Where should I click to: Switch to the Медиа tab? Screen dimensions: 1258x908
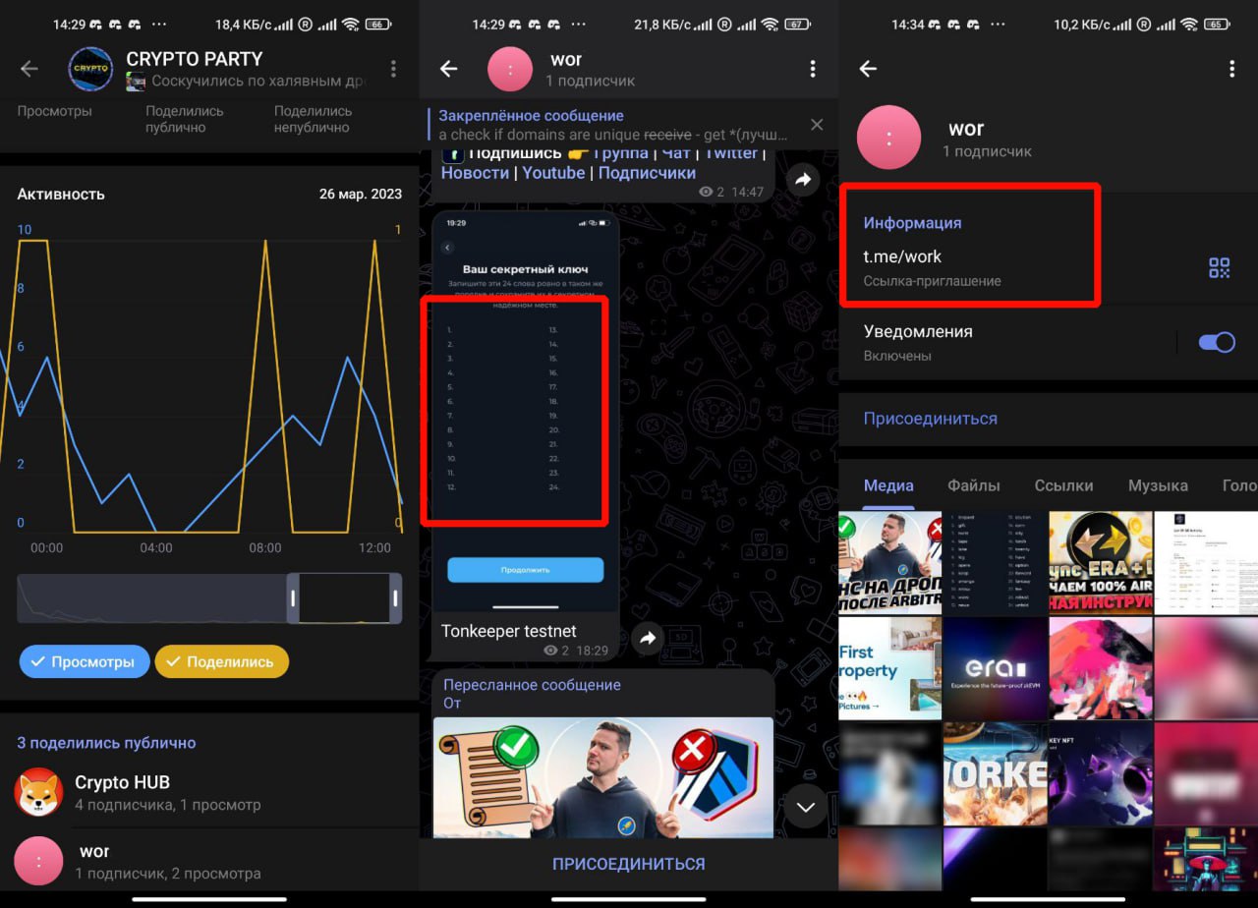coord(888,485)
